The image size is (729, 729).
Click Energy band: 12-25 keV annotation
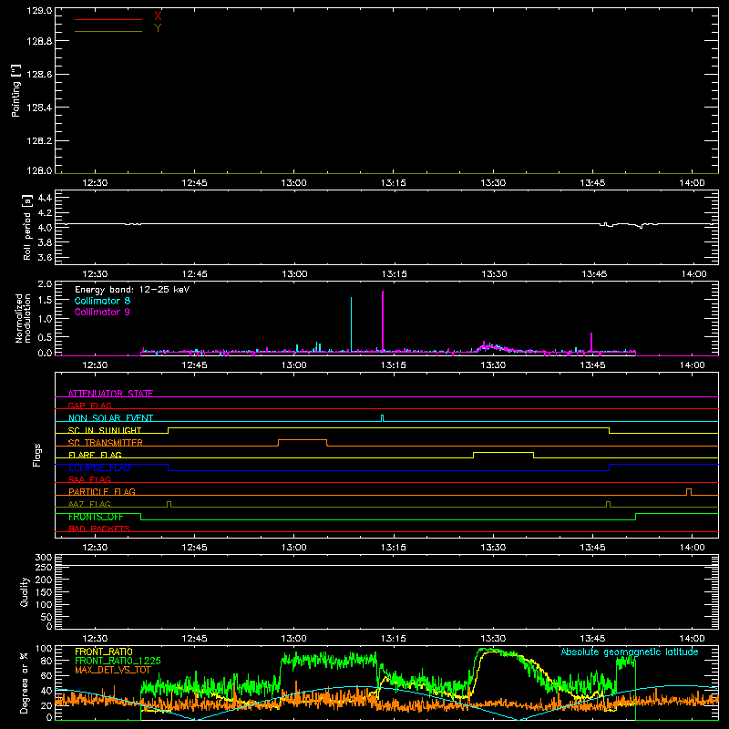pyautogui.click(x=132, y=290)
